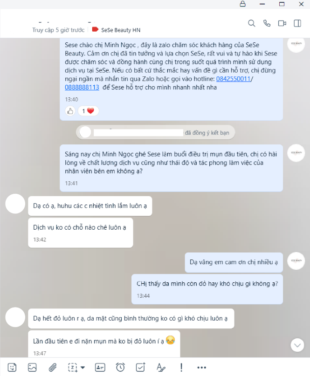Open the text formatting tool

161,367
